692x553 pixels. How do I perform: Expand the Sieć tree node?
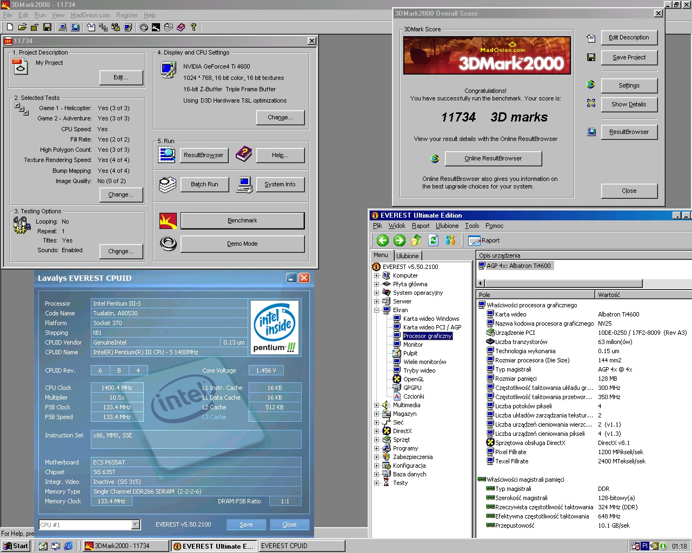(376, 422)
